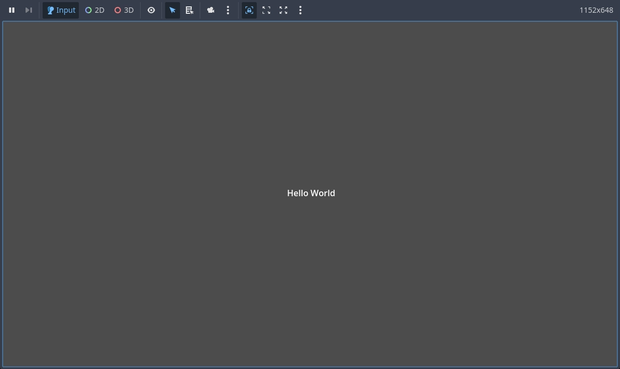Viewport: 620px width, 369px height.
Task: Activate the Select Mode cursor tool
Action: coord(172,10)
